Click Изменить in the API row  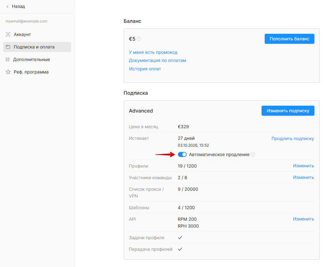(x=304, y=219)
